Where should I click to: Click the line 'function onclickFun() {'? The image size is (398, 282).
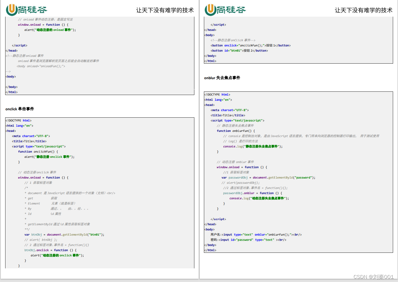[38, 152]
